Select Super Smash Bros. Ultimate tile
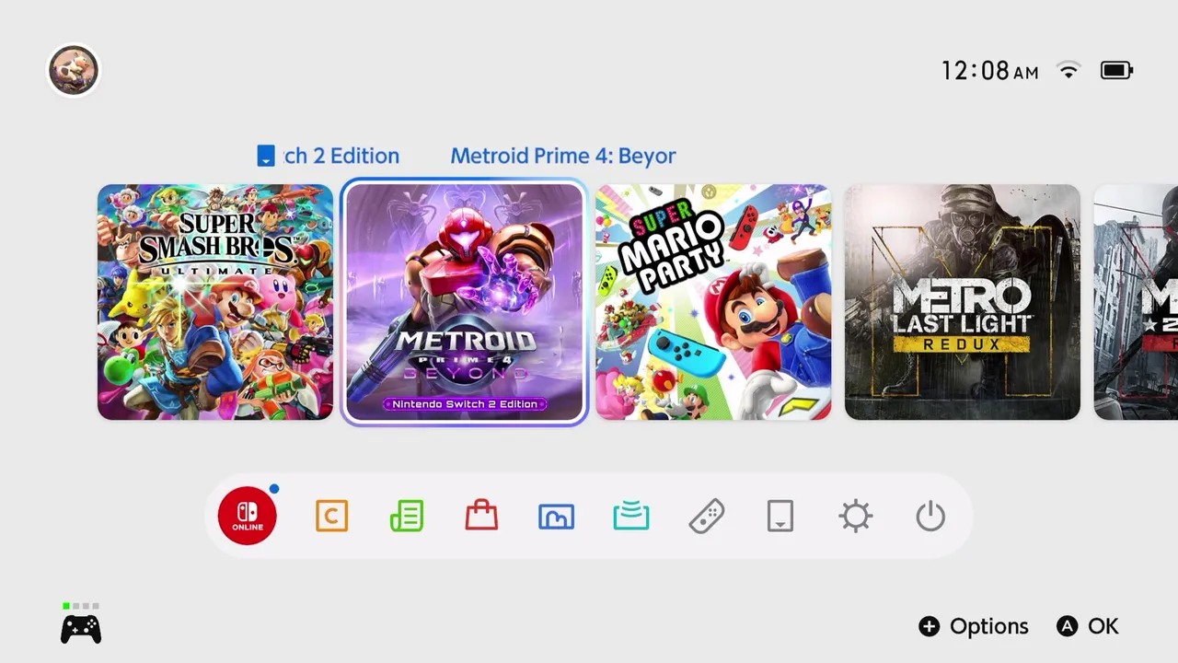Image resolution: width=1178 pixels, height=663 pixels. [215, 302]
